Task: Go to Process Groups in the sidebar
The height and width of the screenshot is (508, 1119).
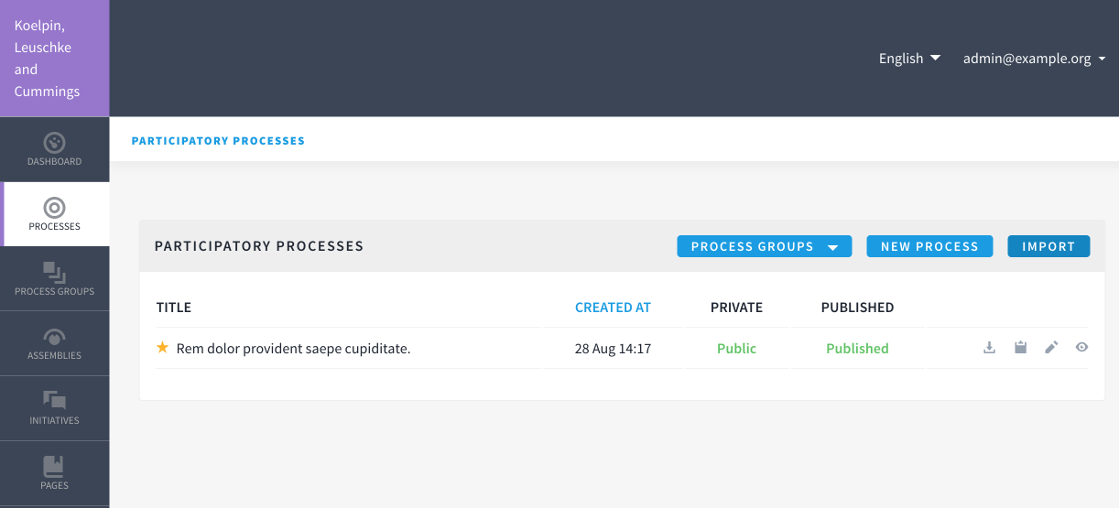Action: [55, 279]
